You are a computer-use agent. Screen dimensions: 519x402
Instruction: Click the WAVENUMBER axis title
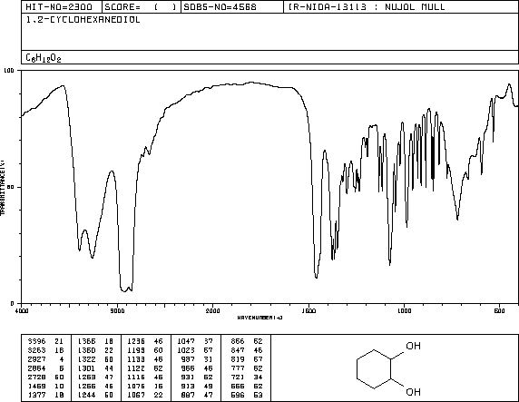(259, 318)
